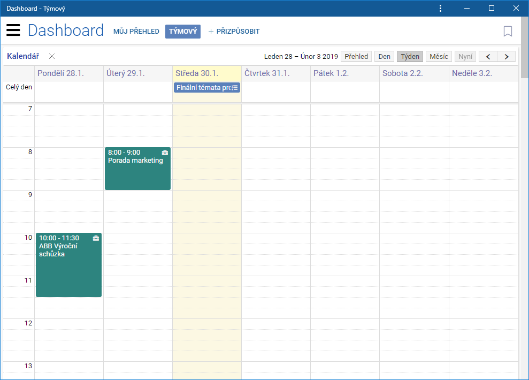This screenshot has width=529, height=380.
Task: Click the bookmark icon
Action: pos(508,31)
